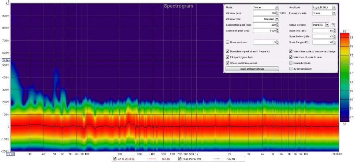The height and width of the screenshot is (162, 357).
Task: Click the 541m time cursor label
Action: [6, 60]
